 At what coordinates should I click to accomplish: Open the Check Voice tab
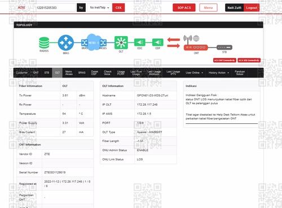click(108, 73)
